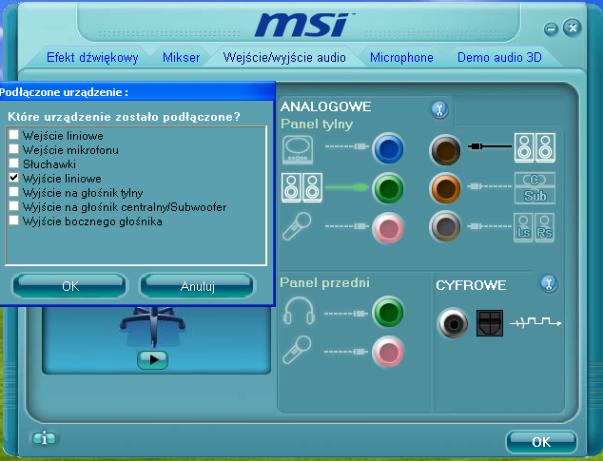This screenshot has height=461, width=603.
Task: Open analog settings wrench icon
Action: click(439, 110)
